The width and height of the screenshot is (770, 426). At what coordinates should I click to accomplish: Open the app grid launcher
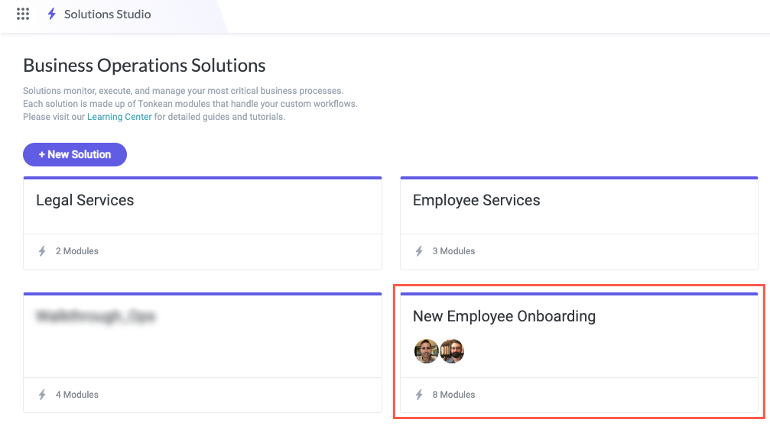(x=23, y=14)
